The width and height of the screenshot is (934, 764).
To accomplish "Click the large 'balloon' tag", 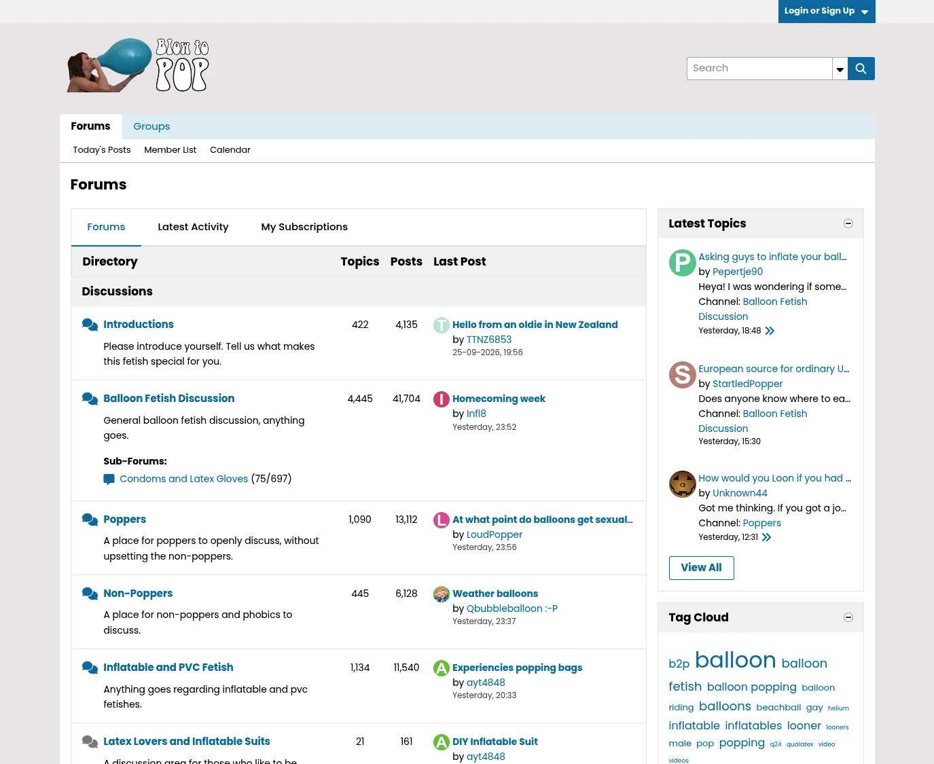I will pyautogui.click(x=736, y=660).
